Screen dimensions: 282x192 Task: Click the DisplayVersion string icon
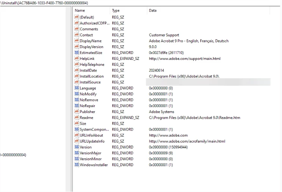click(76, 46)
